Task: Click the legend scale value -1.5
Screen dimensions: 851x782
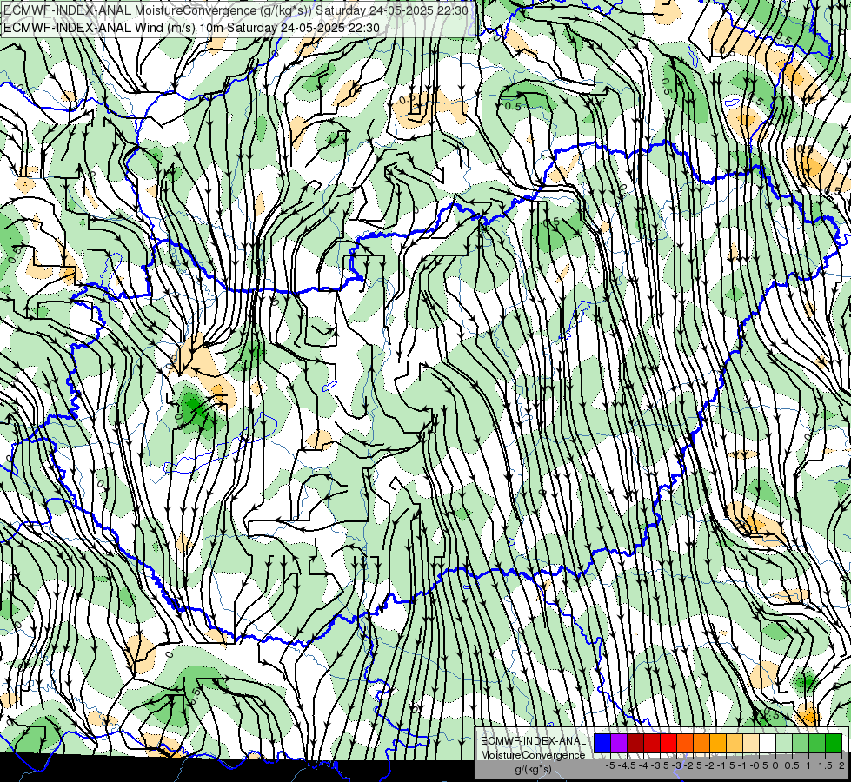Action: click(x=725, y=765)
